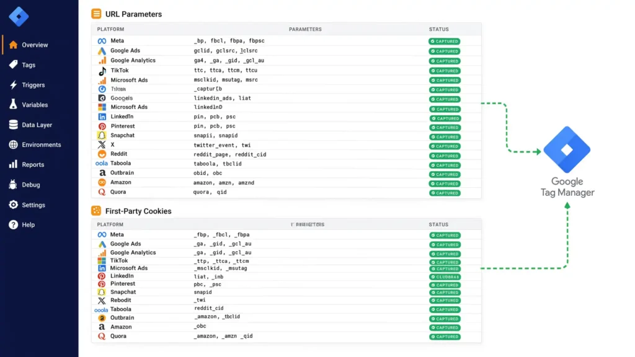Open the Reports section
Image resolution: width=635 pixels, height=357 pixels.
(33, 165)
